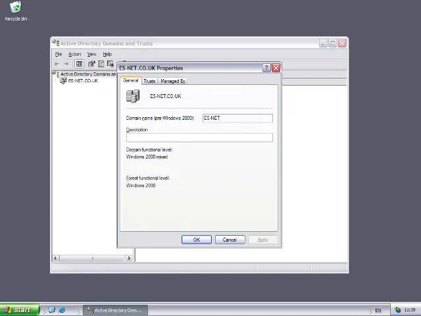The image size is (421, 316).
Task: Select ES-NET.CO.UK in the console tree
Action: tap(83, 80)
